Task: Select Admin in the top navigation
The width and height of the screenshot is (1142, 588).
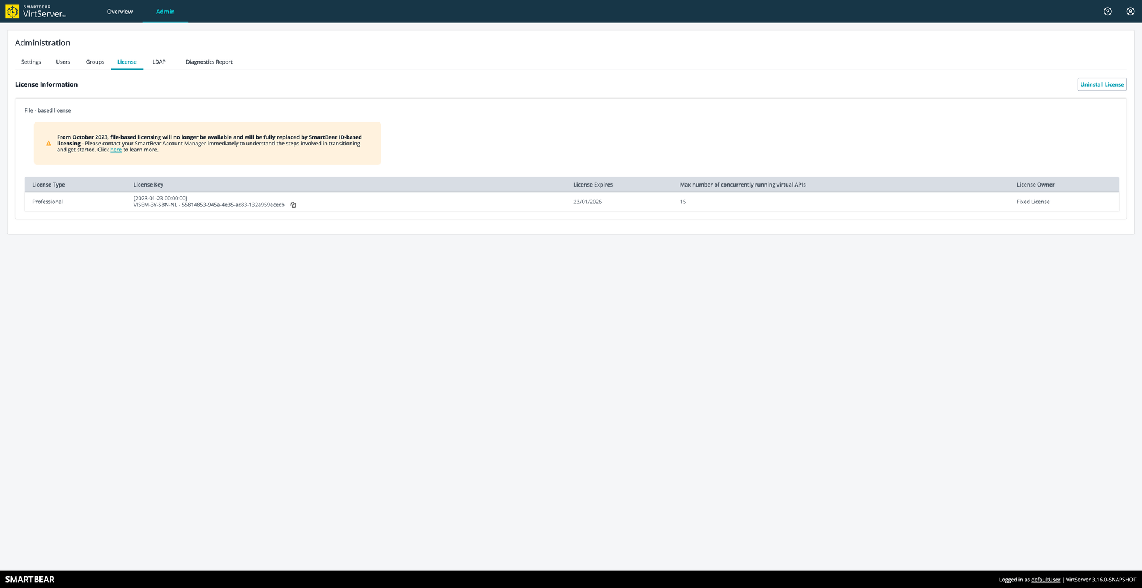Action: click(165, 12)
